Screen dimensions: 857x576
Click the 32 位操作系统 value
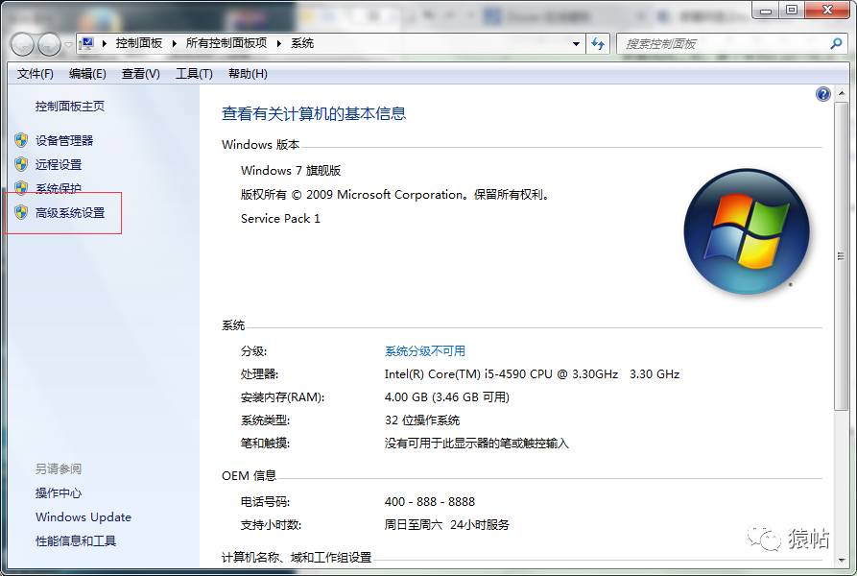coord(422,420)
